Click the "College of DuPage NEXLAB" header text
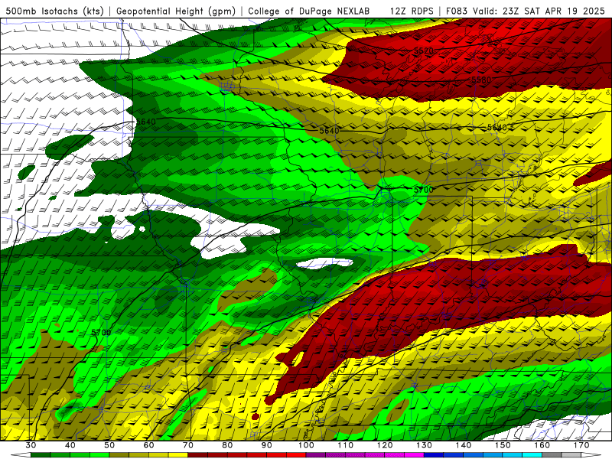This screenshot has height=459, width=612. click(x=309, y=11)
